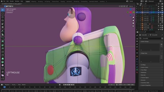Select the Select Box tool
164x92 pixels.
tap(3, 10)
